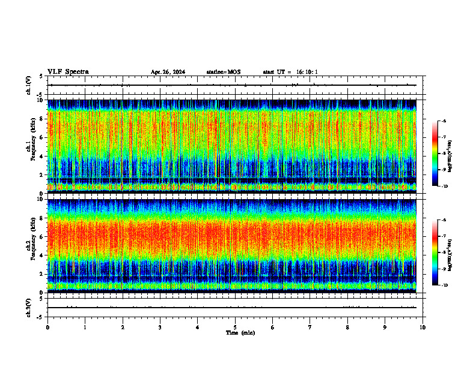Click time axis tick label '5'

[x=235, y=327]
